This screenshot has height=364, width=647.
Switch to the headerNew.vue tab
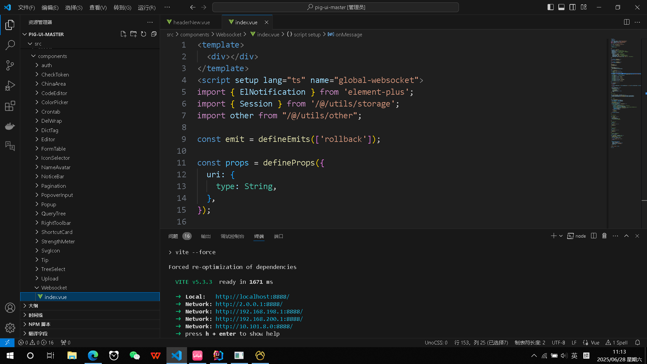point(191,22)
